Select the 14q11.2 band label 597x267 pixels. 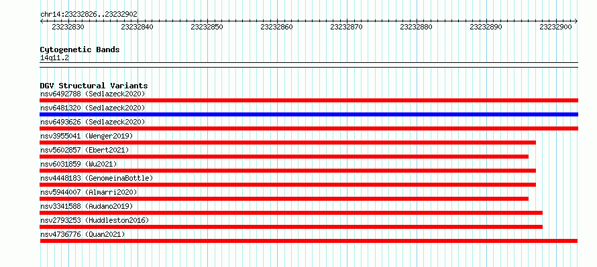(54, 58)
